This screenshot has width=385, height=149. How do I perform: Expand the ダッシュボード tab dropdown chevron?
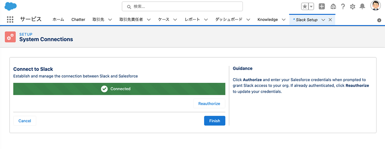(248, 20)
